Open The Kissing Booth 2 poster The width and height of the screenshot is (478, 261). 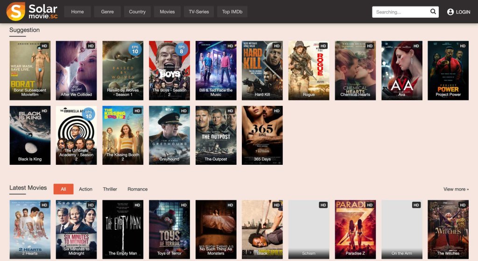(x=123, y=135)
